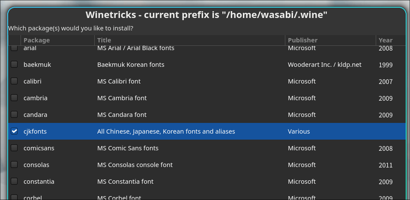Click year 2009 in cambria row

pyautogui.click(x=386, y=99)
